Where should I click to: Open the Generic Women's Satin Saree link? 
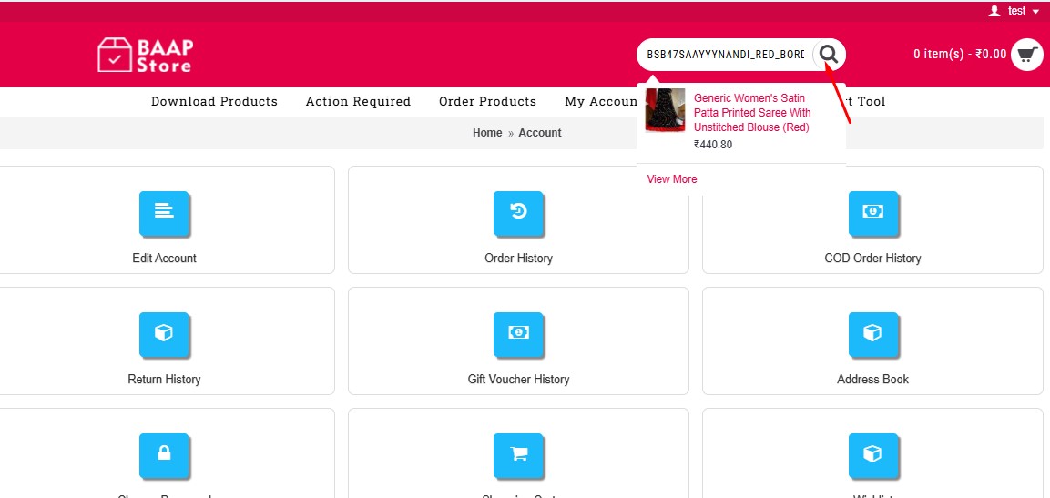pos(752,113)
